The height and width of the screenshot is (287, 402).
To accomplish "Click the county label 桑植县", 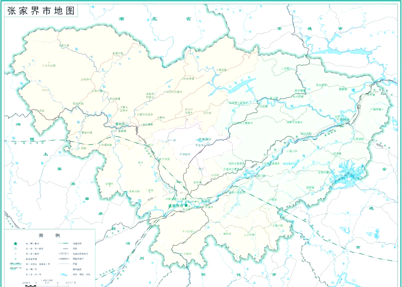I will 120,125.
